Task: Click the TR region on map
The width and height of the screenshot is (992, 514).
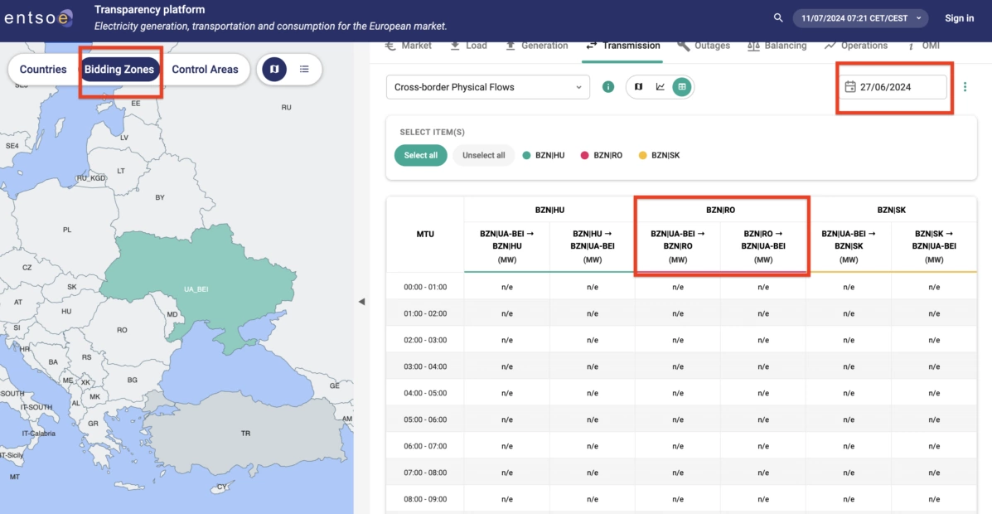Action: pos(245,434)
